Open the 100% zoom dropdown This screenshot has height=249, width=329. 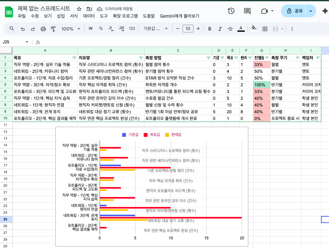click(x=70, y=29)
